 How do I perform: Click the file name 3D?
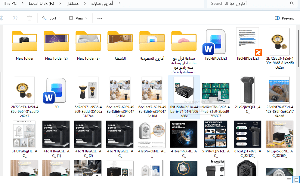[57, 107]
